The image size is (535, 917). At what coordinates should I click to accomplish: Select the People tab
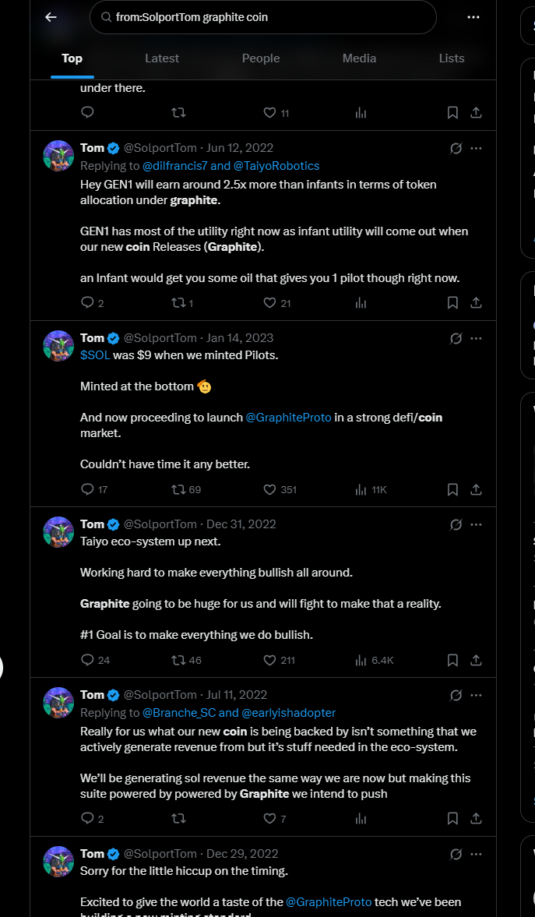(x=261, y=58)
